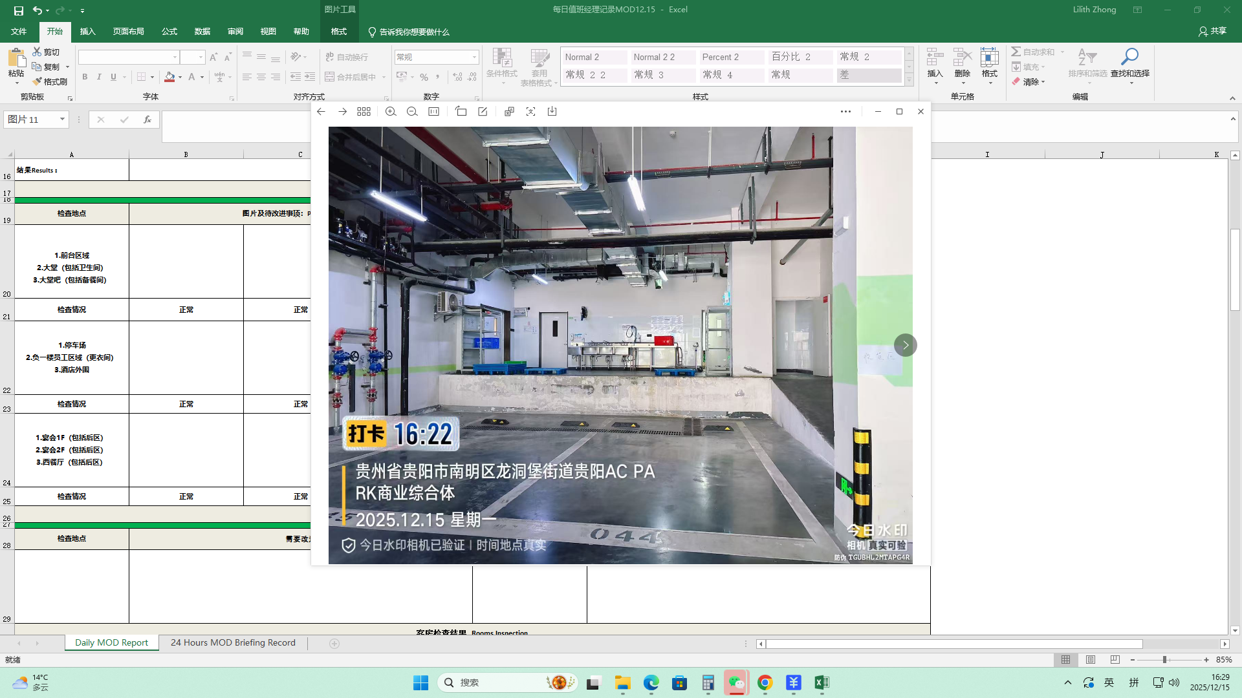Save image with download icon
The width and height of the screenshot is (1242, 698).
click(x=552, y=111)
